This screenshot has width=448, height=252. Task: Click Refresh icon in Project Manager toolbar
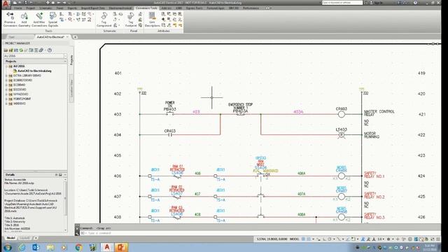click(x=21, y=50)
